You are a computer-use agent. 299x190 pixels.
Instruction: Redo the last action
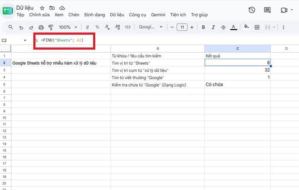coord(31,27)
